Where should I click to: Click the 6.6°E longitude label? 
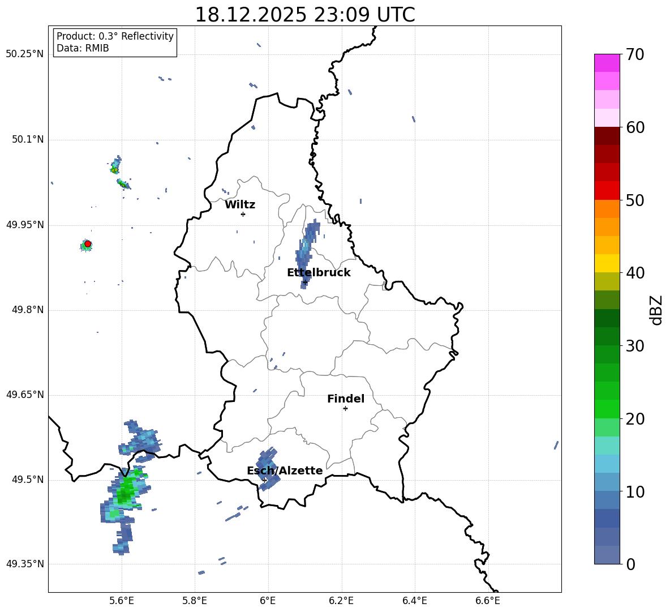[488, 601]
